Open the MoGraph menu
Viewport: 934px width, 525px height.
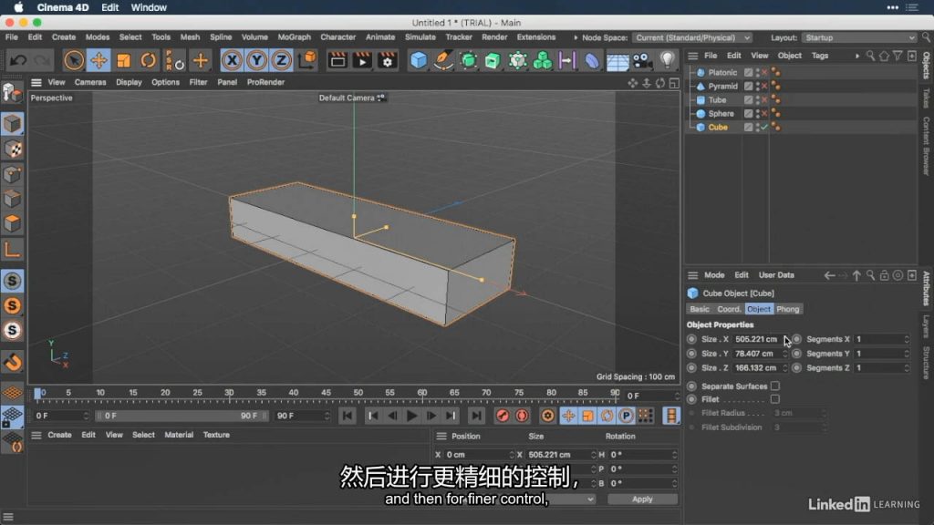point(295,36)
